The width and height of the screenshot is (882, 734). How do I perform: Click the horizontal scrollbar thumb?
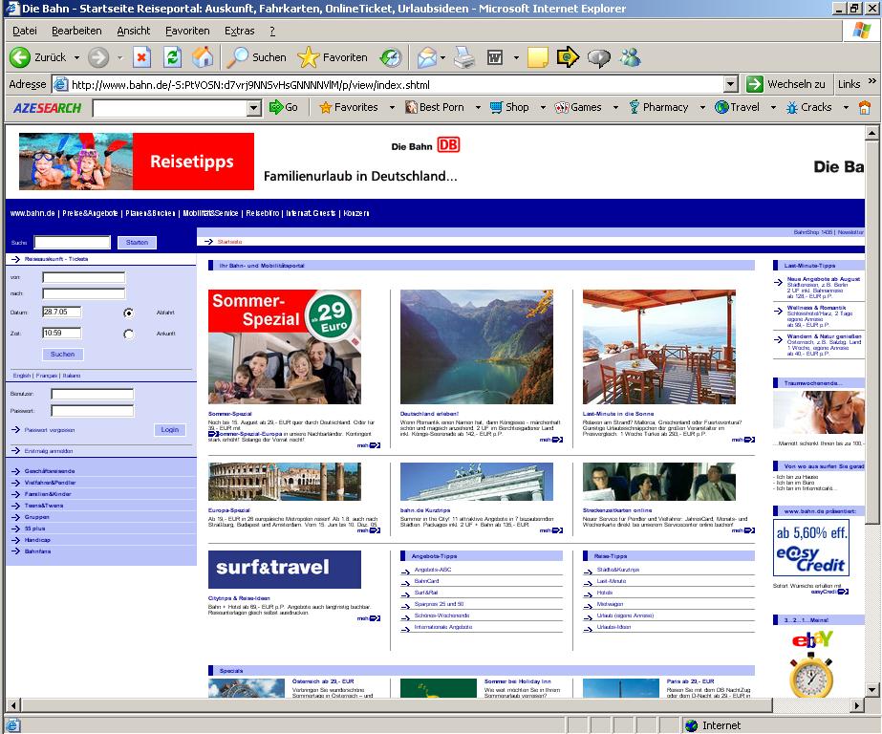[x=397, y=704]
